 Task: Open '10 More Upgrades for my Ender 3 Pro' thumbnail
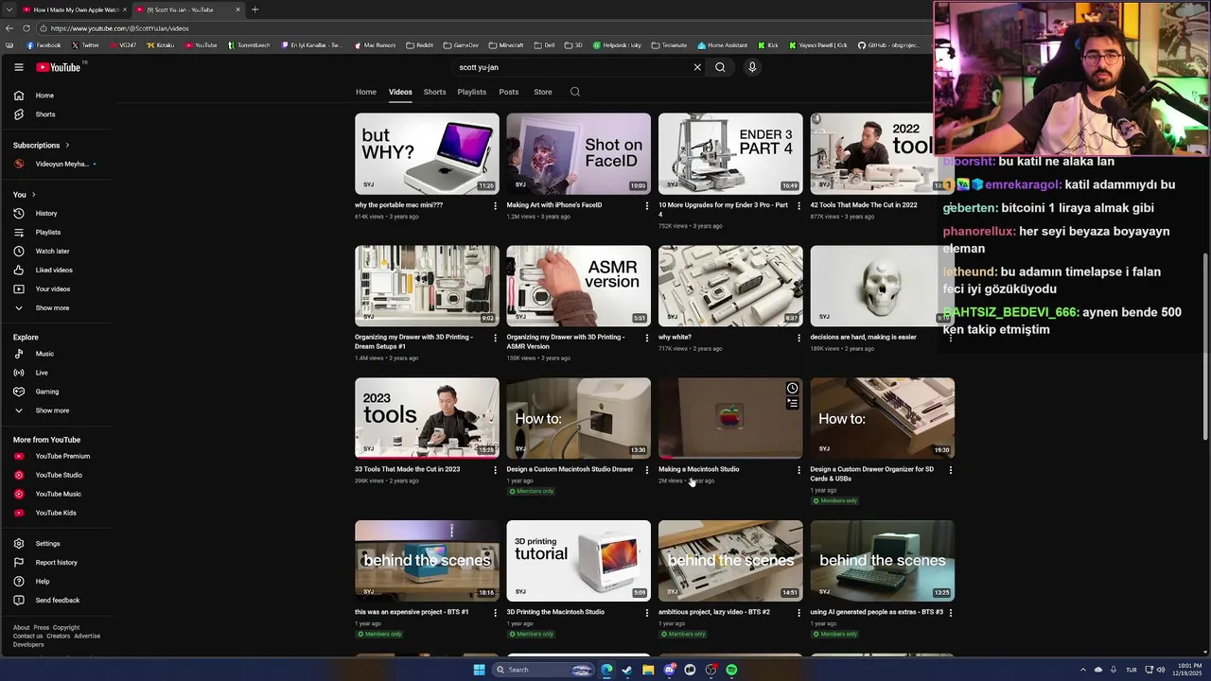pyautogui.click(x=730, y=154)
